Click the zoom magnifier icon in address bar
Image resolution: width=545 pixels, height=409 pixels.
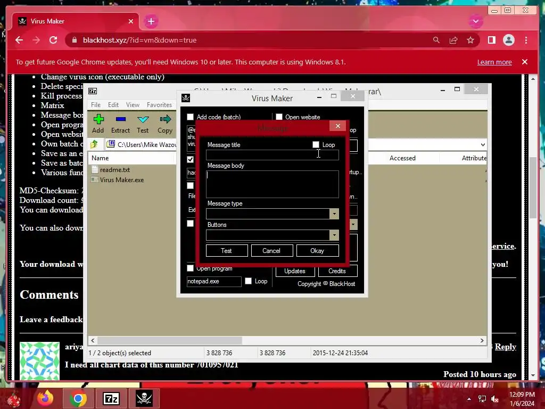coord(436,40)
